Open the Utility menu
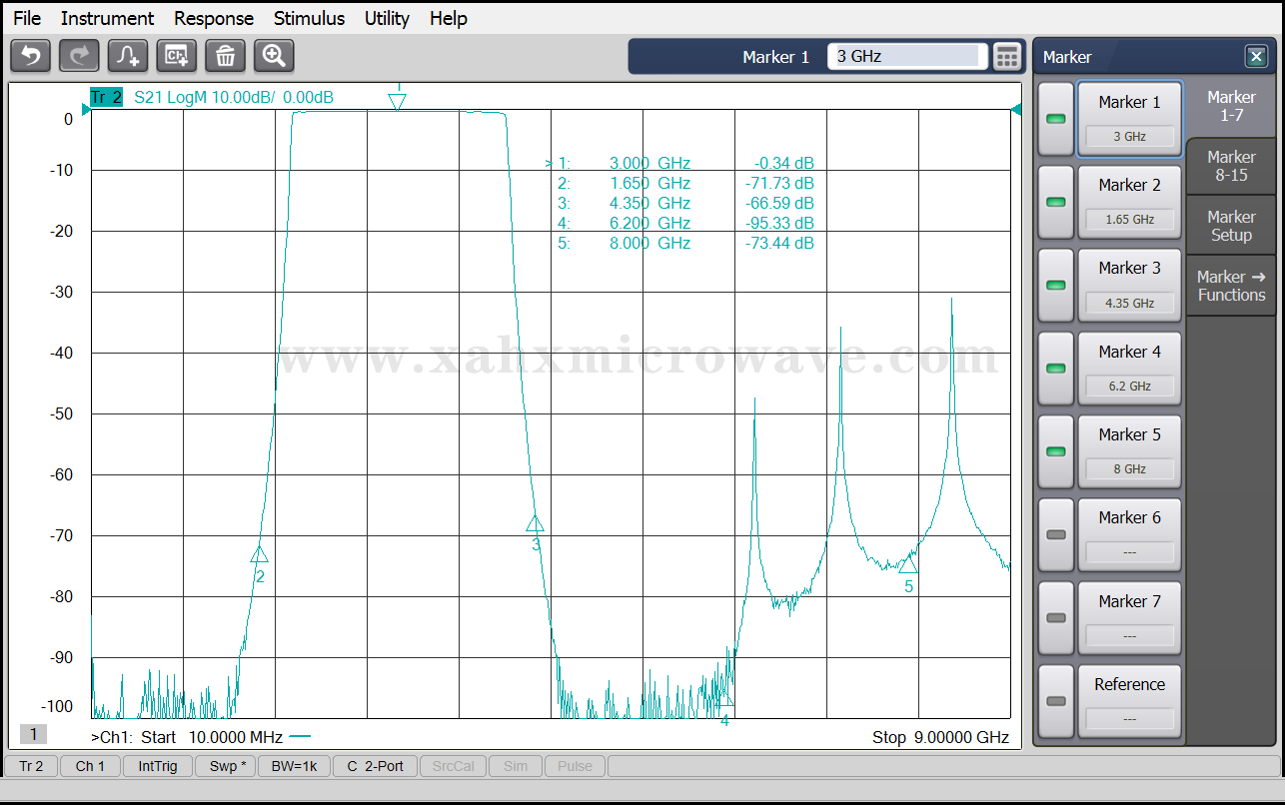This screenshot has height=805, width=1285. tap(387, 18)
